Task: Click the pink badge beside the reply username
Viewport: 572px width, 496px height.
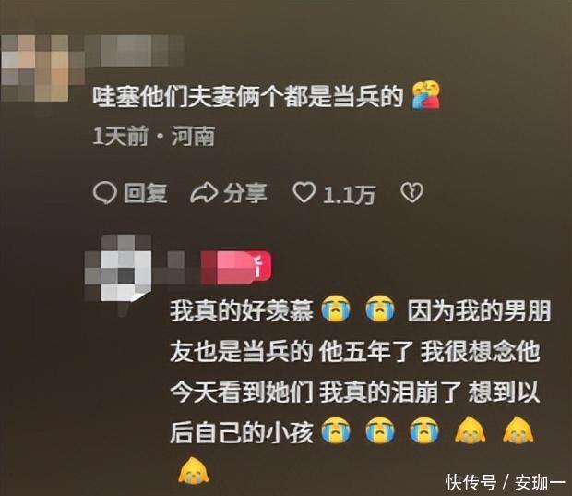Action: [236, 267]
